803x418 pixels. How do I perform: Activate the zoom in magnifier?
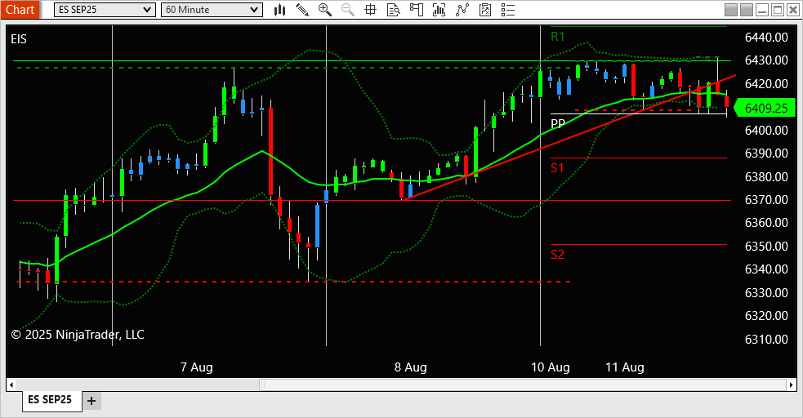coord(324,10)
